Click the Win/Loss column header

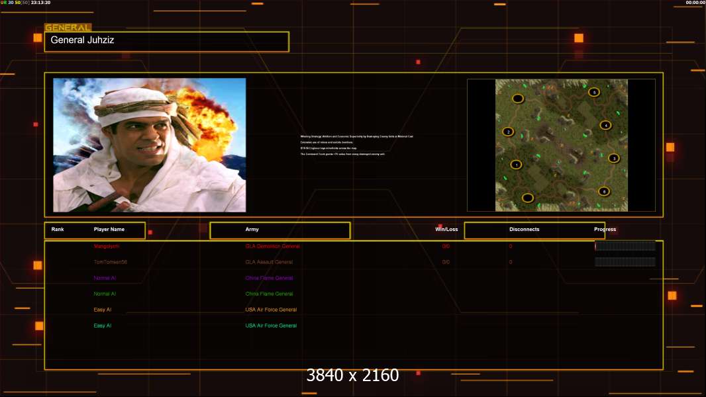(x=446, y=230)
